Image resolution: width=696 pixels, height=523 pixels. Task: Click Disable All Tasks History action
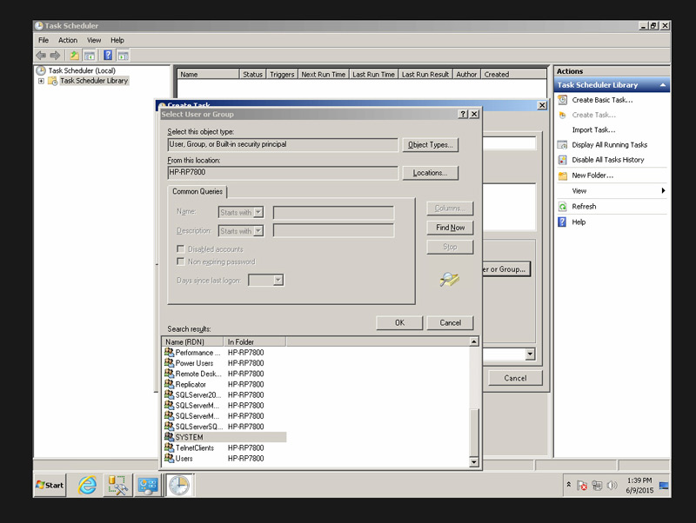[x=607, y=160]
